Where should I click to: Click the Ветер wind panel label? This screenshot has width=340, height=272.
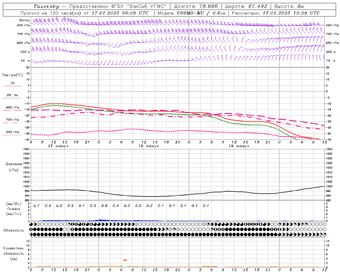(24, 20)
